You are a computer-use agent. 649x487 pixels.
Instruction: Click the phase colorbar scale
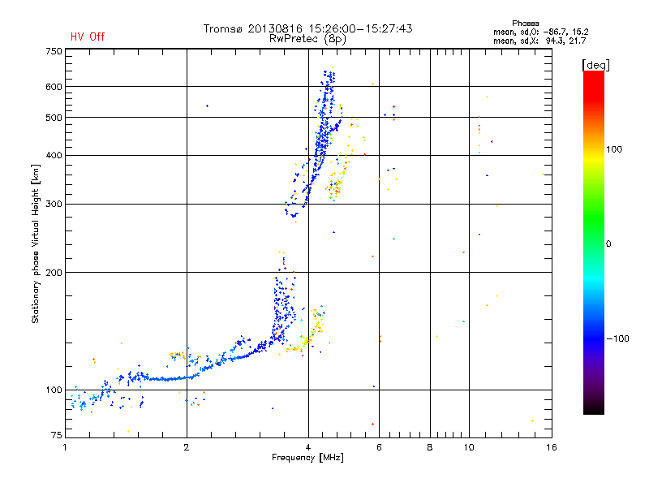(x=594, y=243)
